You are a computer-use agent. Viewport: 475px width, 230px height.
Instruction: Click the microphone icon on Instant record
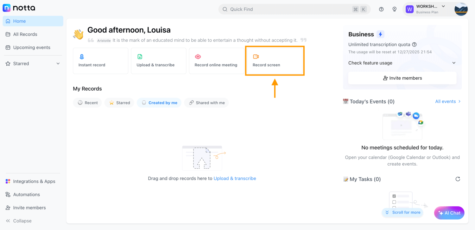(82, 57)
